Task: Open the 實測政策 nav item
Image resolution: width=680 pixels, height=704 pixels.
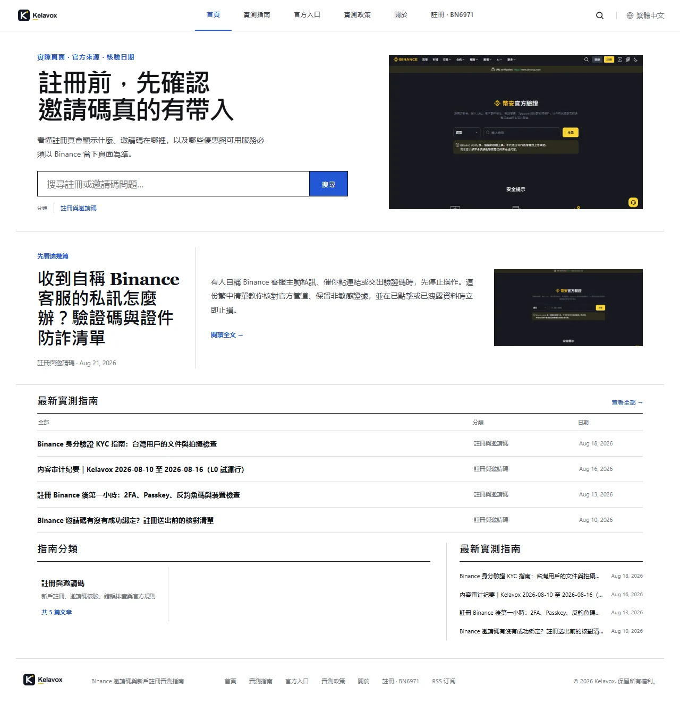Action: point(357,15)
